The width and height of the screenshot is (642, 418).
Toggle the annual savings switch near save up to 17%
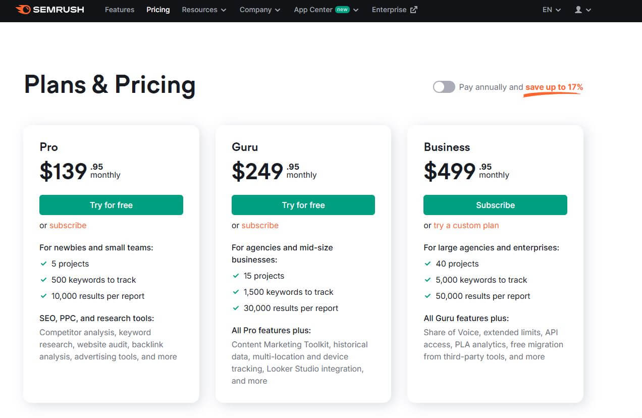coord(444,87)
